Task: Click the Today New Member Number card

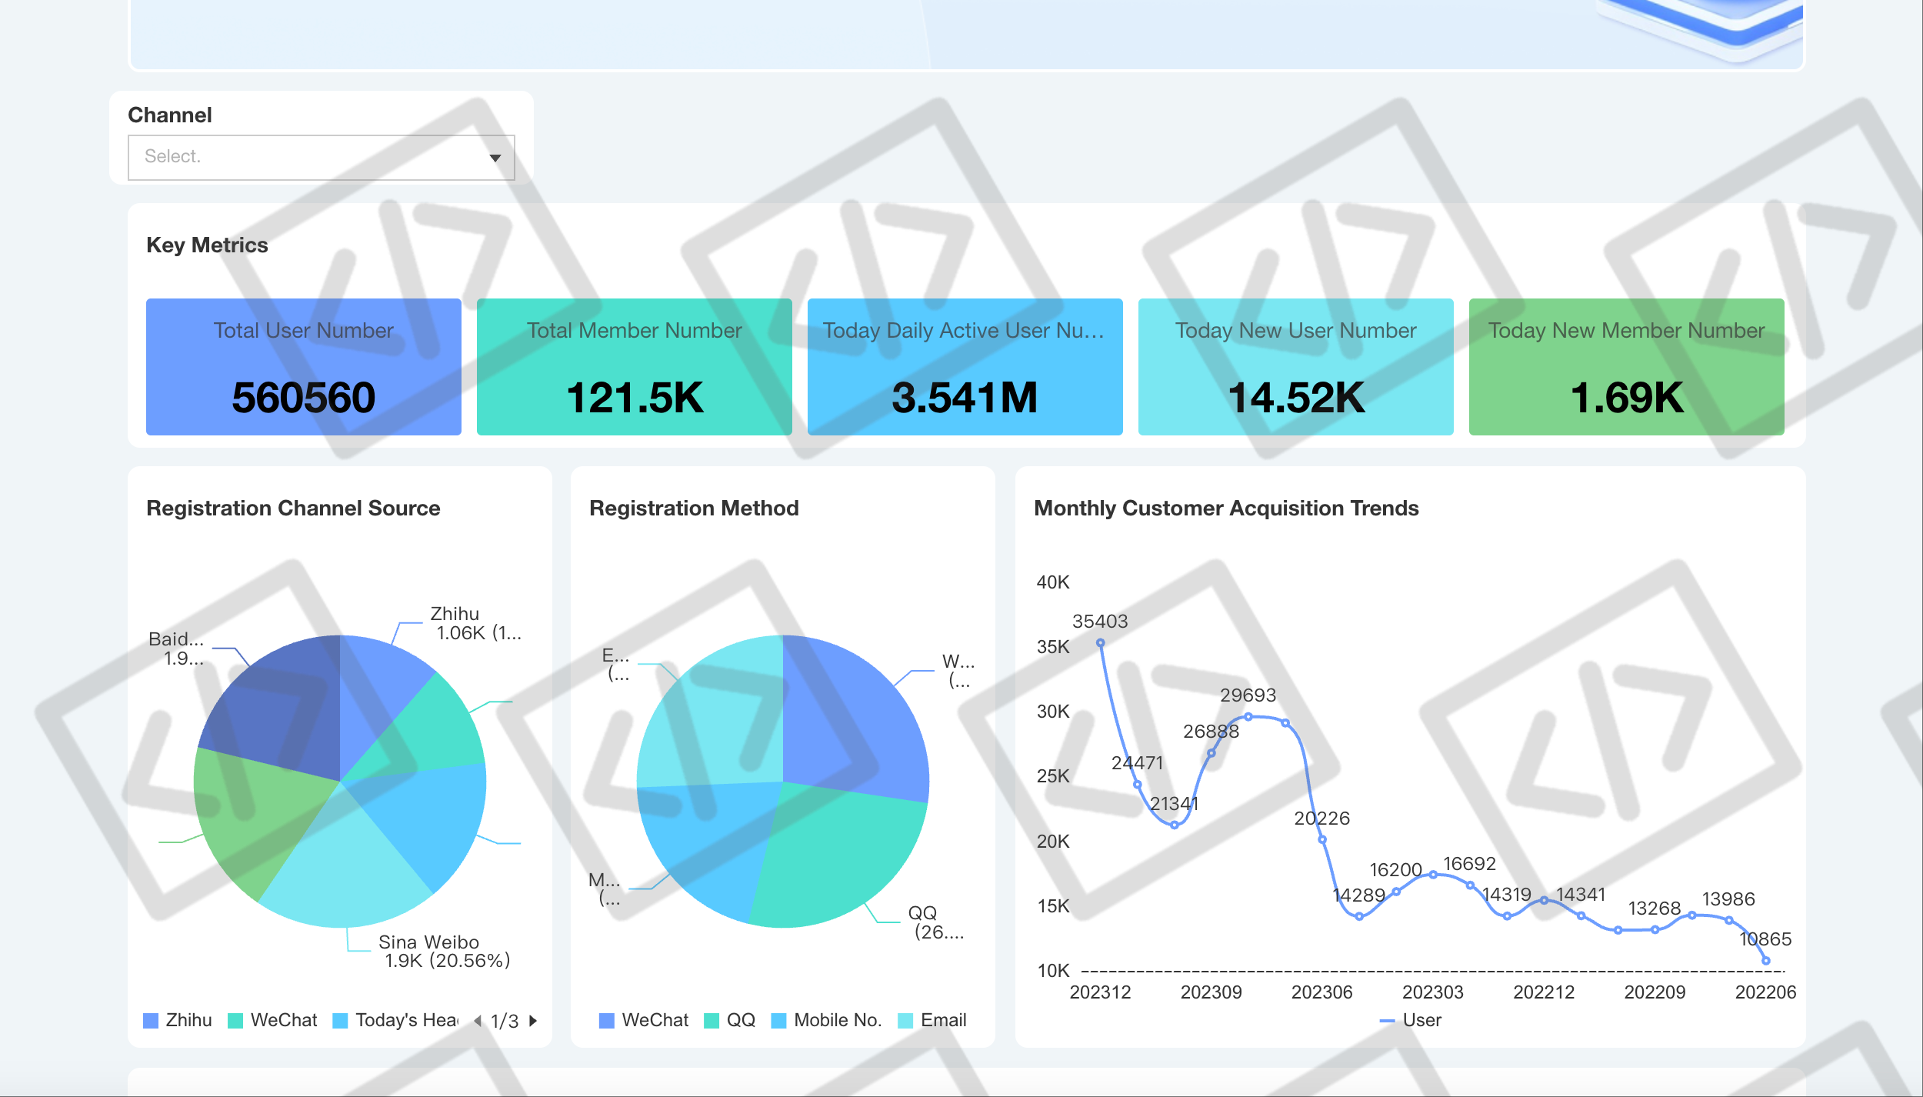Action: 1626,367
